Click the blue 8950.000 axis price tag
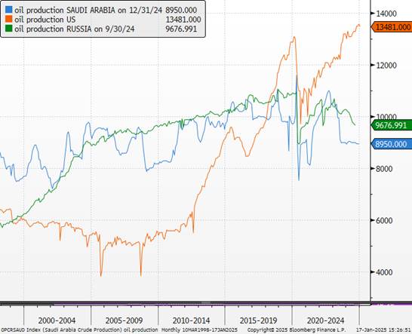The height and width of the screenshot is (334, 412). click(391, 144)
